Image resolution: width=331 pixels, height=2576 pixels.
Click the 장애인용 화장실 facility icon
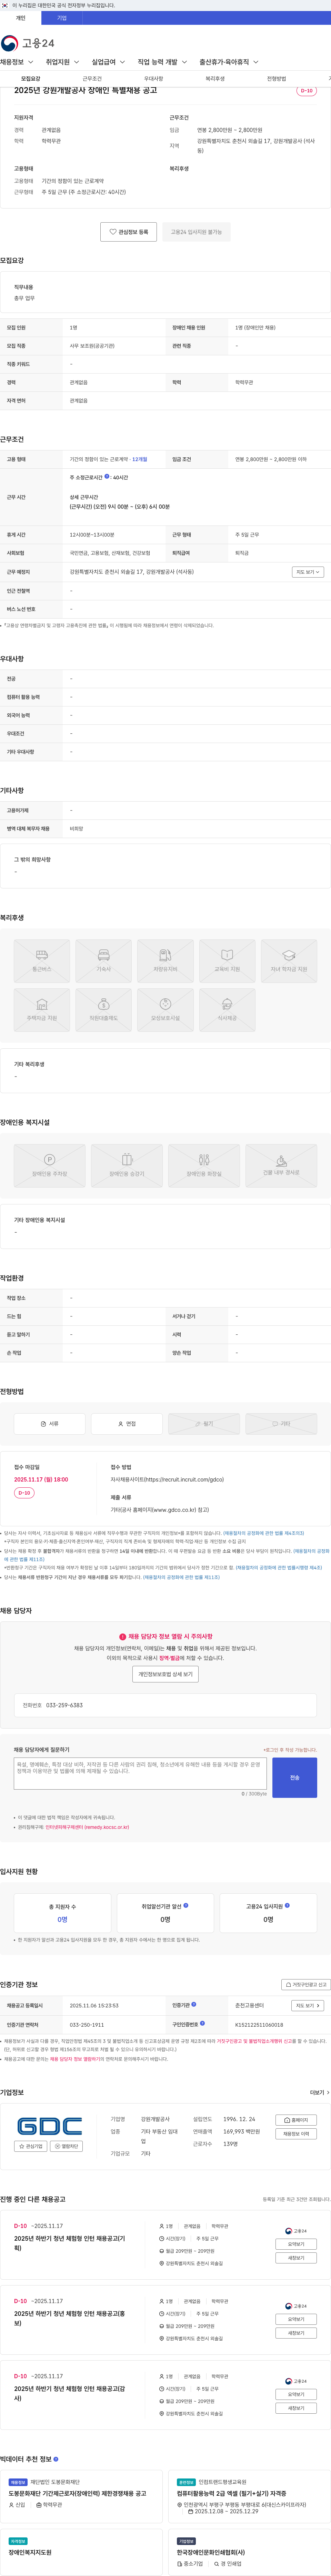pyautogui.click(x=204, y=1165)
